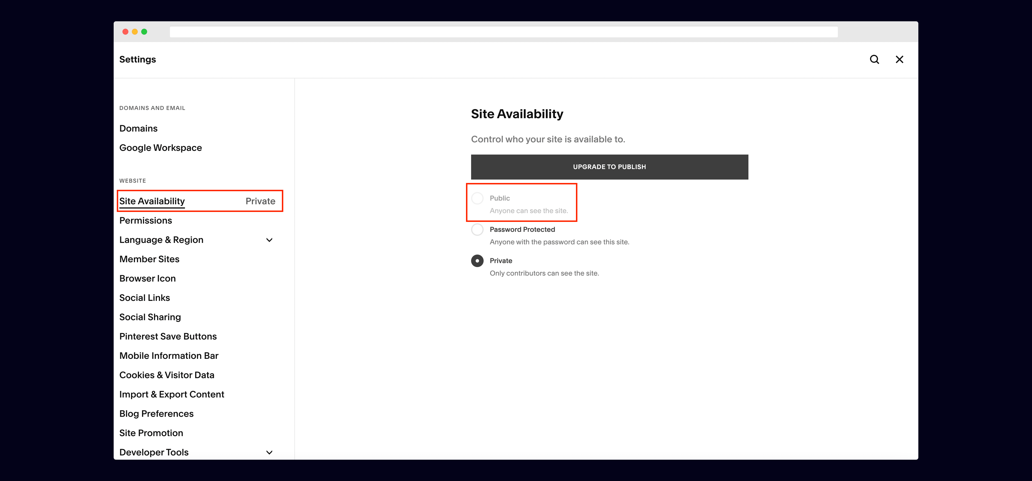Viewport: 1032px width, 481px height.
Task: Click the yellow minimize window dot
Action: coord(135,32)
